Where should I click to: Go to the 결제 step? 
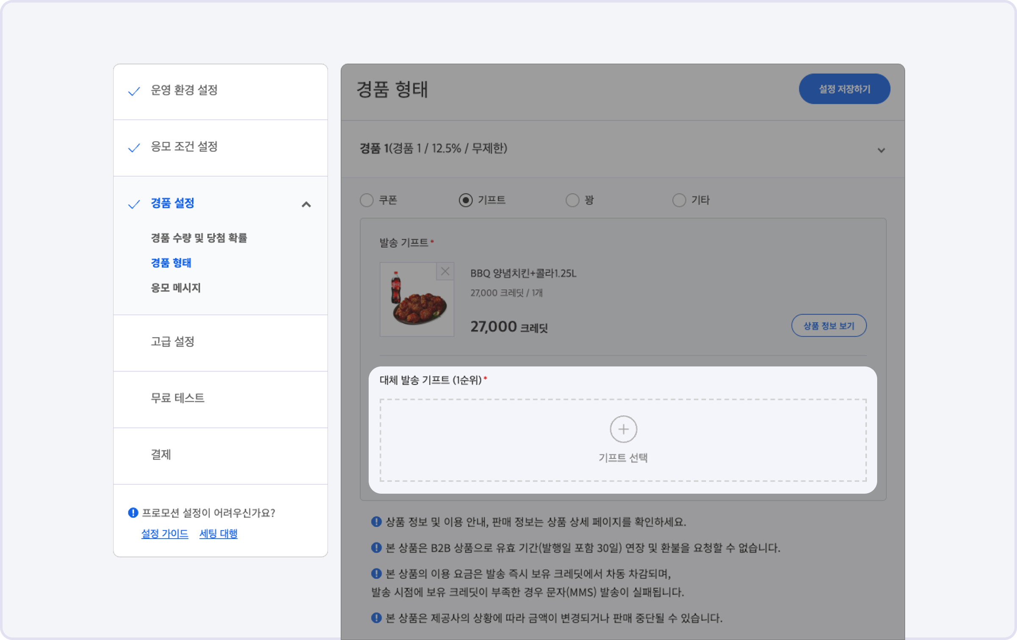161,454
